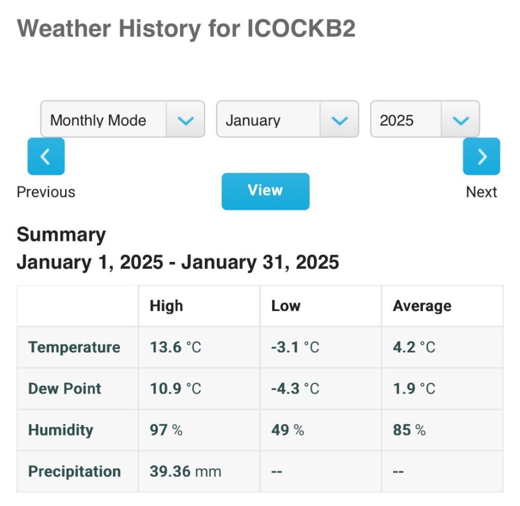
Task: Click the Previous text label
Action: [x=46, y=192]
